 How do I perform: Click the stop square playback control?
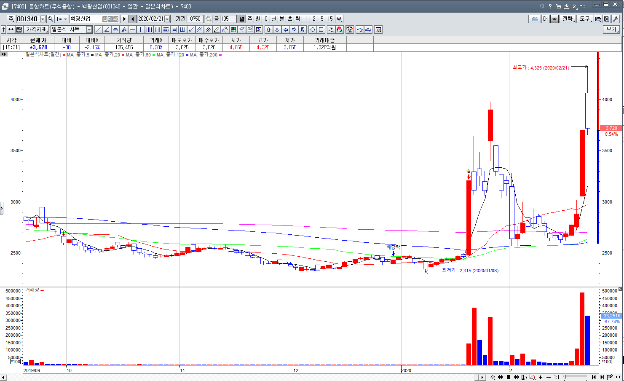click(x=509, y=377)
